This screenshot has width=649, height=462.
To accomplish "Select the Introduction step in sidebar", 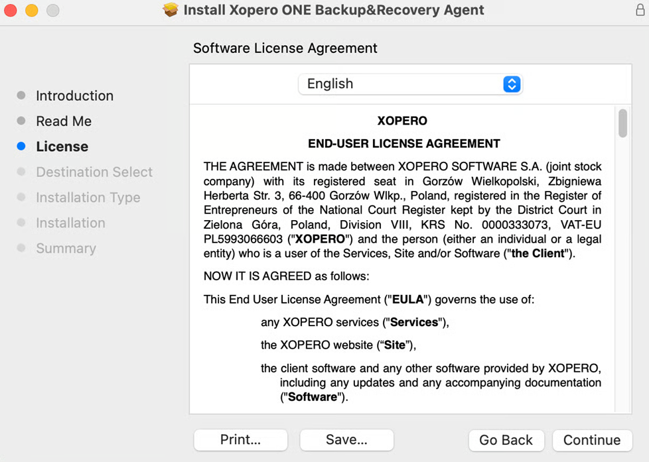I will pyautogui.click(x=74, y=95).
